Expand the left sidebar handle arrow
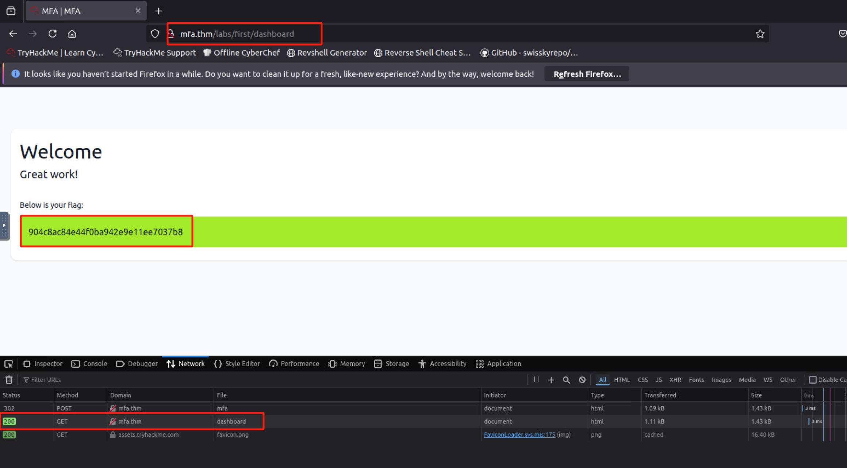Viewport: 847px width, 468px height. (x=4, y=225)
